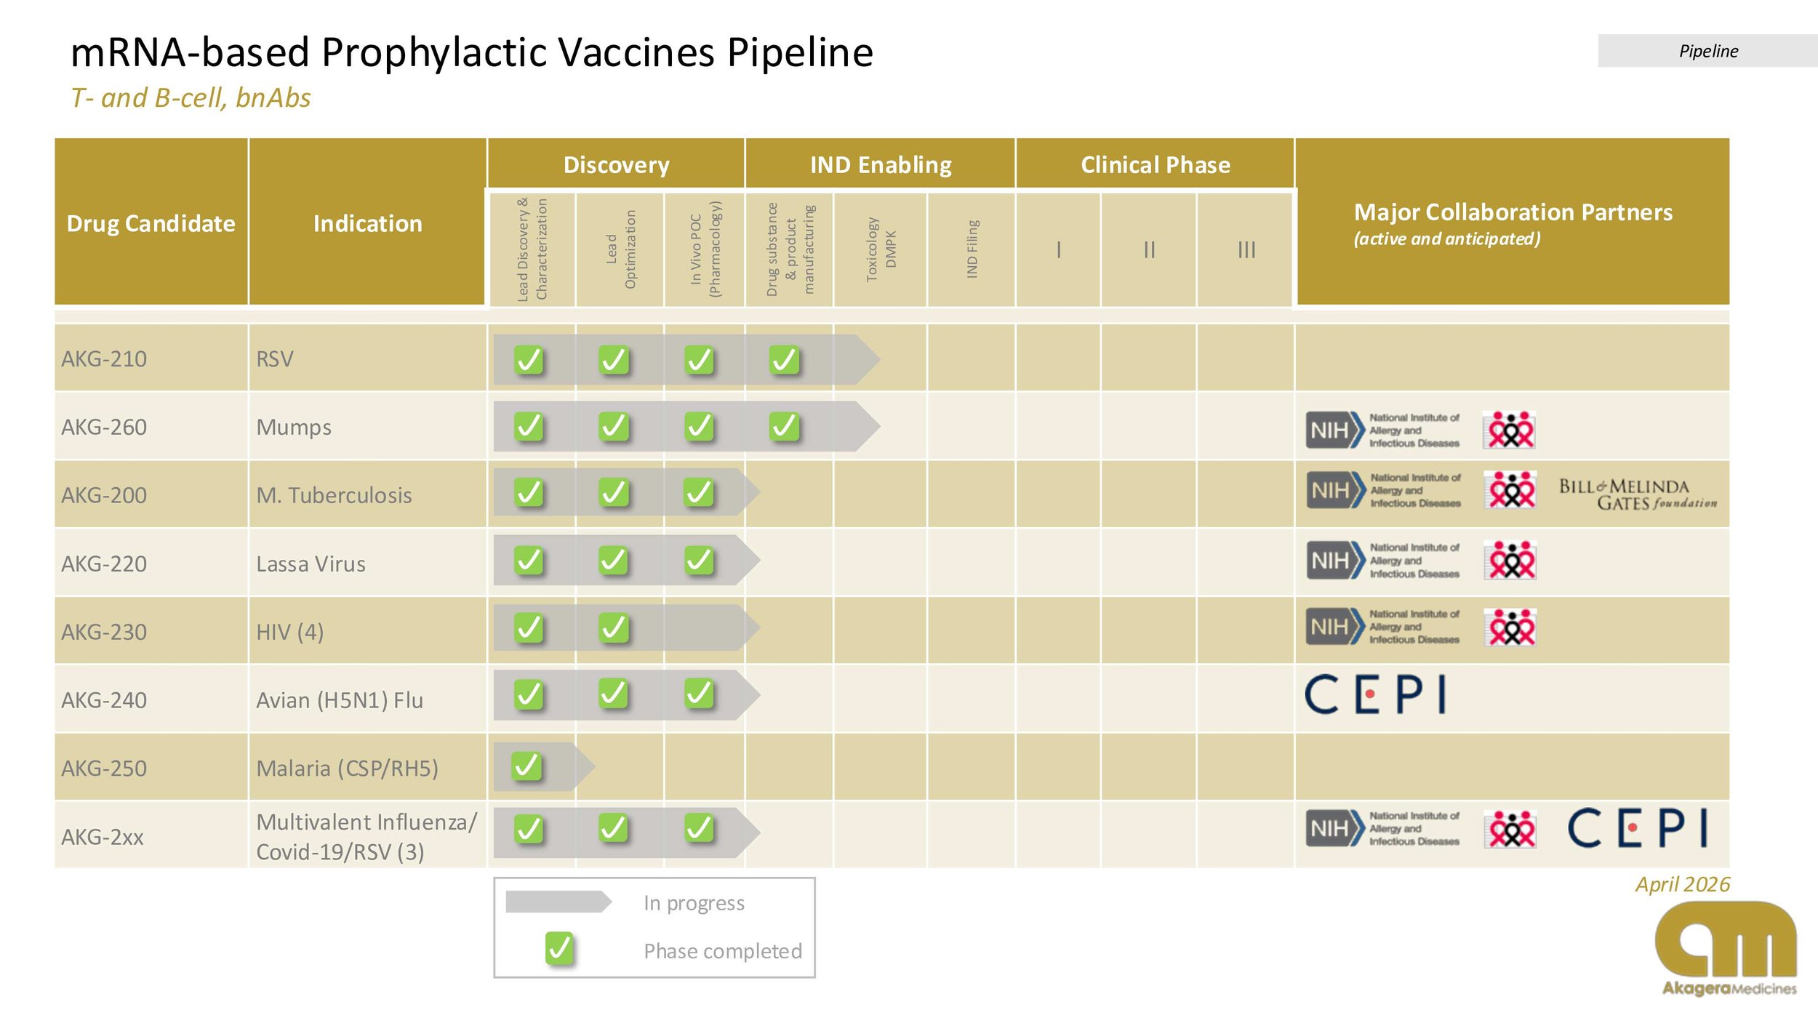Click the AKG-200 drug candidate cell
This screenshot has height=1023, width=1818.
tap(151, 494)
